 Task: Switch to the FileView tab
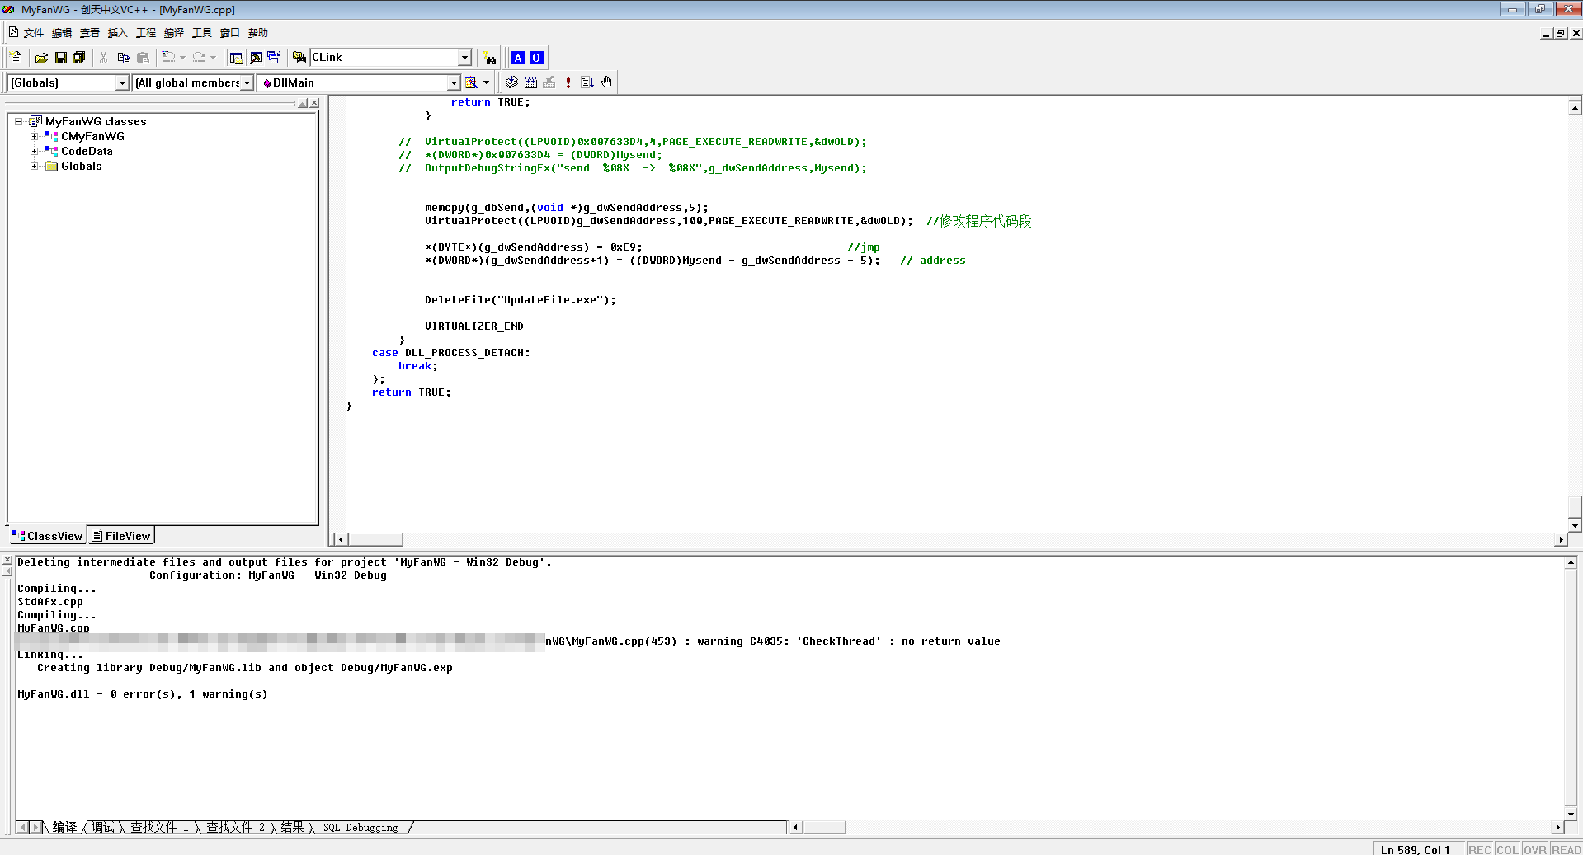click(121, 536)
